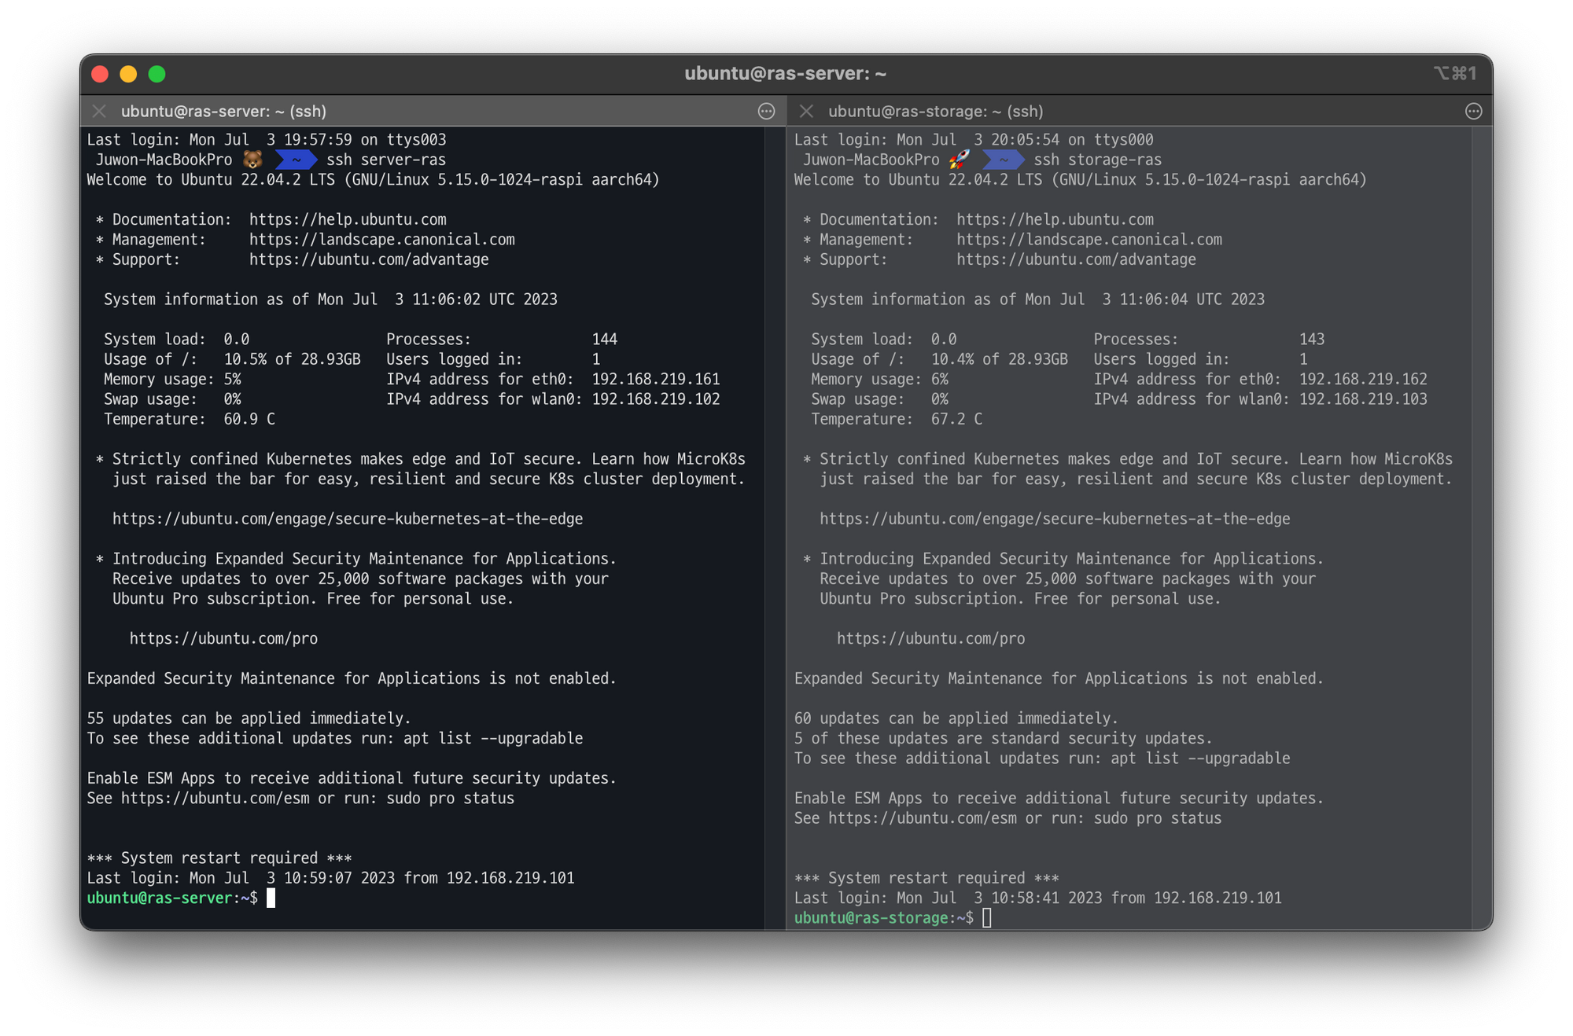Click the blue home directory badge on the right
The width and height of the screenshot is (1573, 1036).
(x=1003, y=160)
